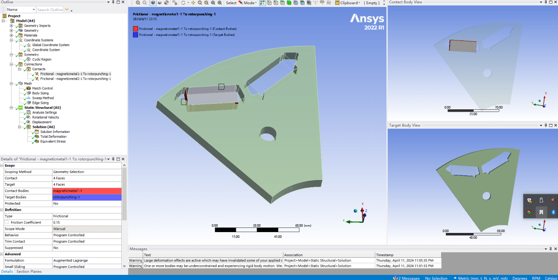This screenshot has height=280, width=558.
Task: Click the red Contact Bodies legend swatch
Action: (x=135, y=29)
